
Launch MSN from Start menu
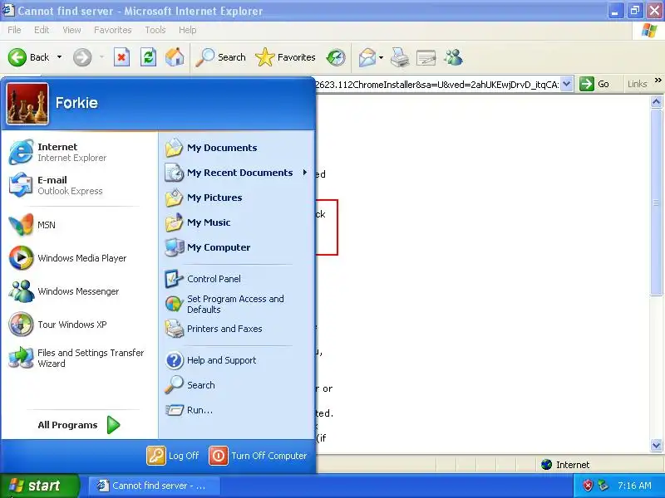point(79,225)
